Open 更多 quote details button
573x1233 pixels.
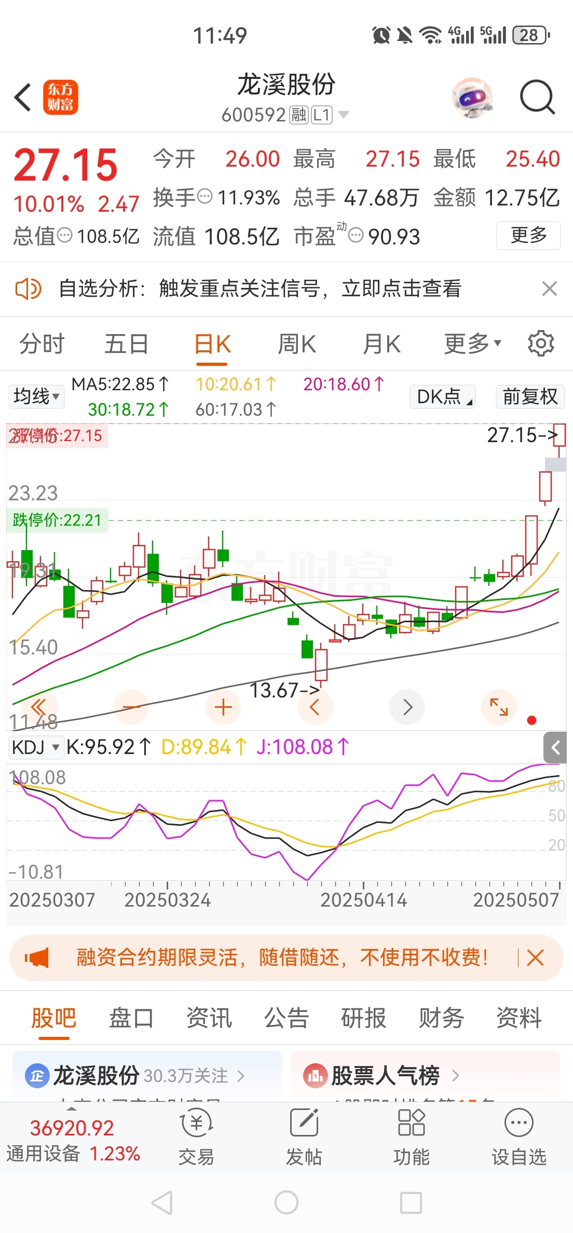528,236
